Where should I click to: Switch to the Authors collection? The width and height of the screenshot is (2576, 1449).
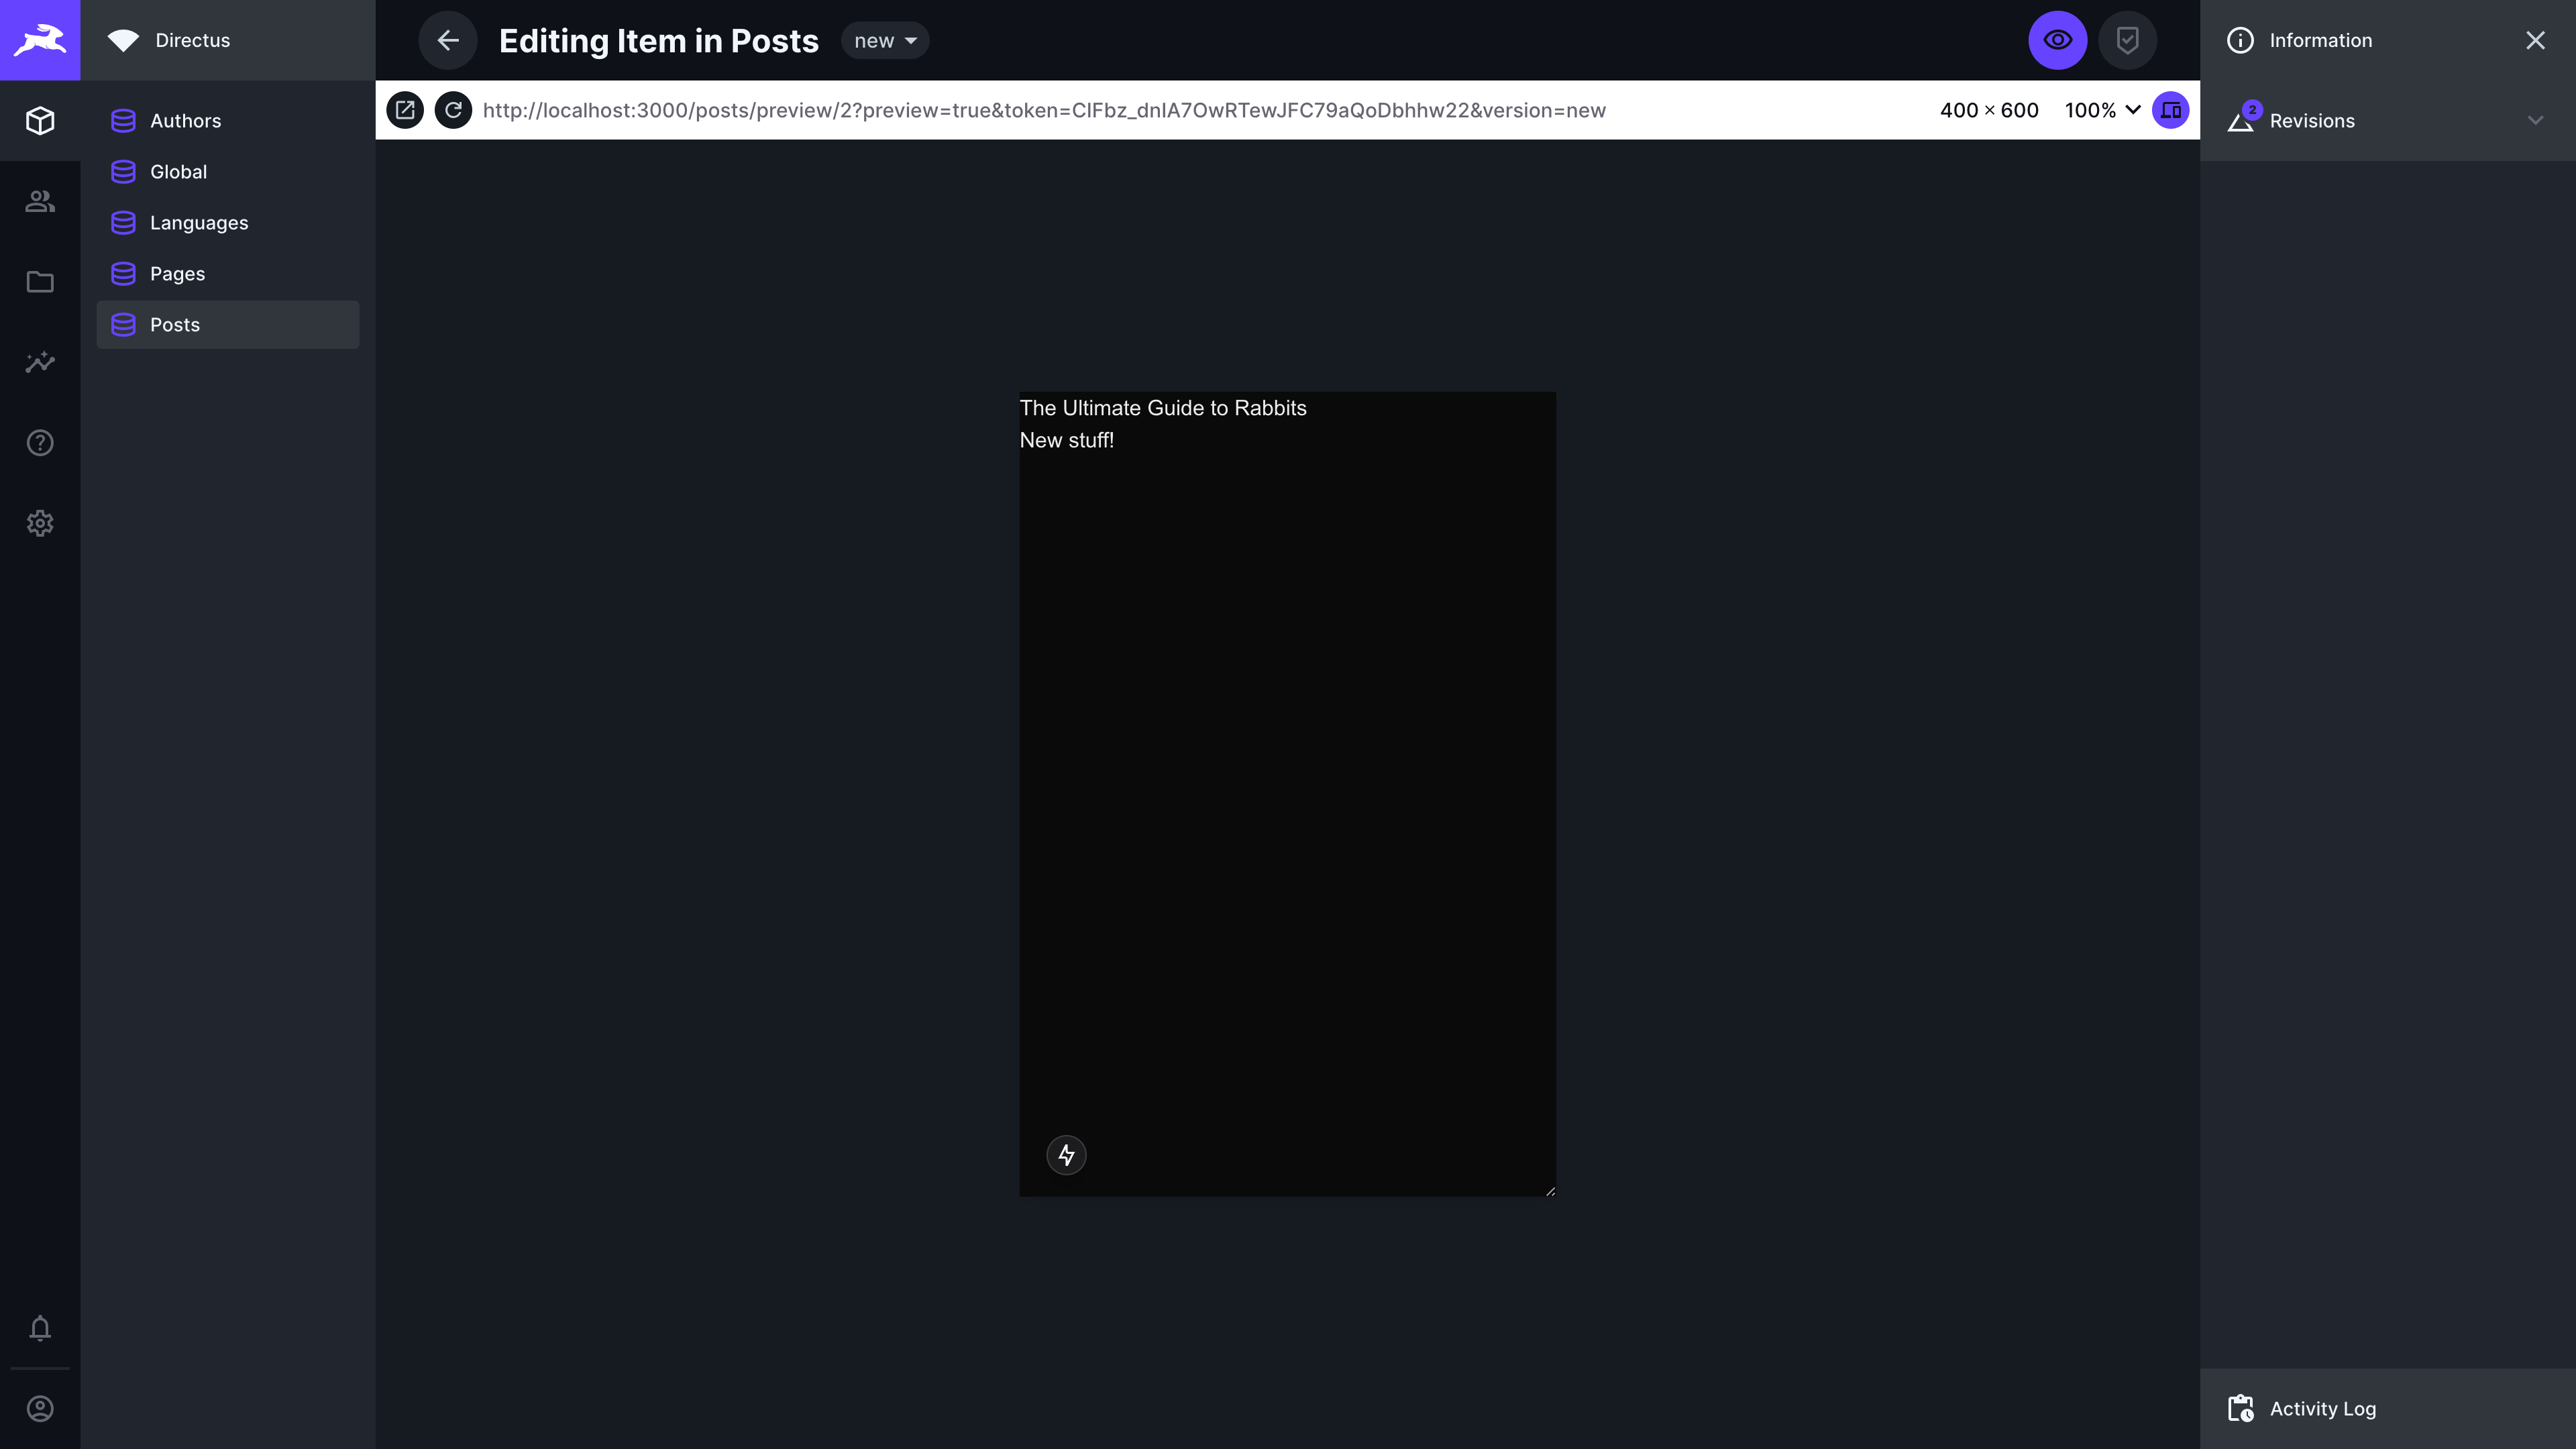[185, 120]
